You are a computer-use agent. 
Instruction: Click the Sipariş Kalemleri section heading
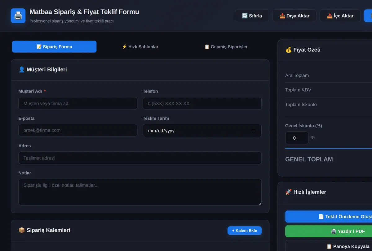44,230
